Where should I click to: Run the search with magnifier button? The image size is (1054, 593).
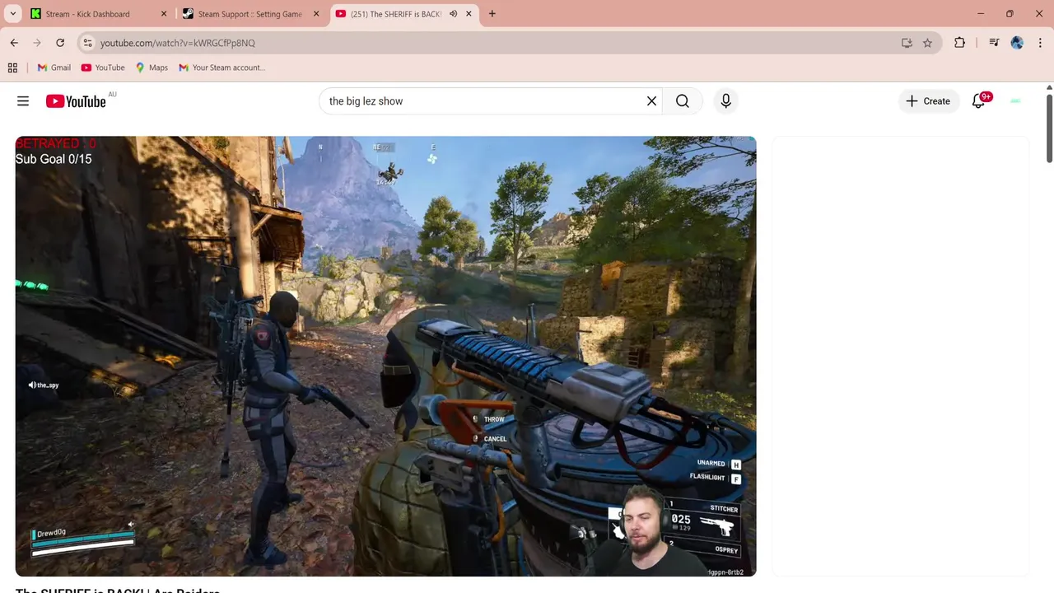[683, 101]
